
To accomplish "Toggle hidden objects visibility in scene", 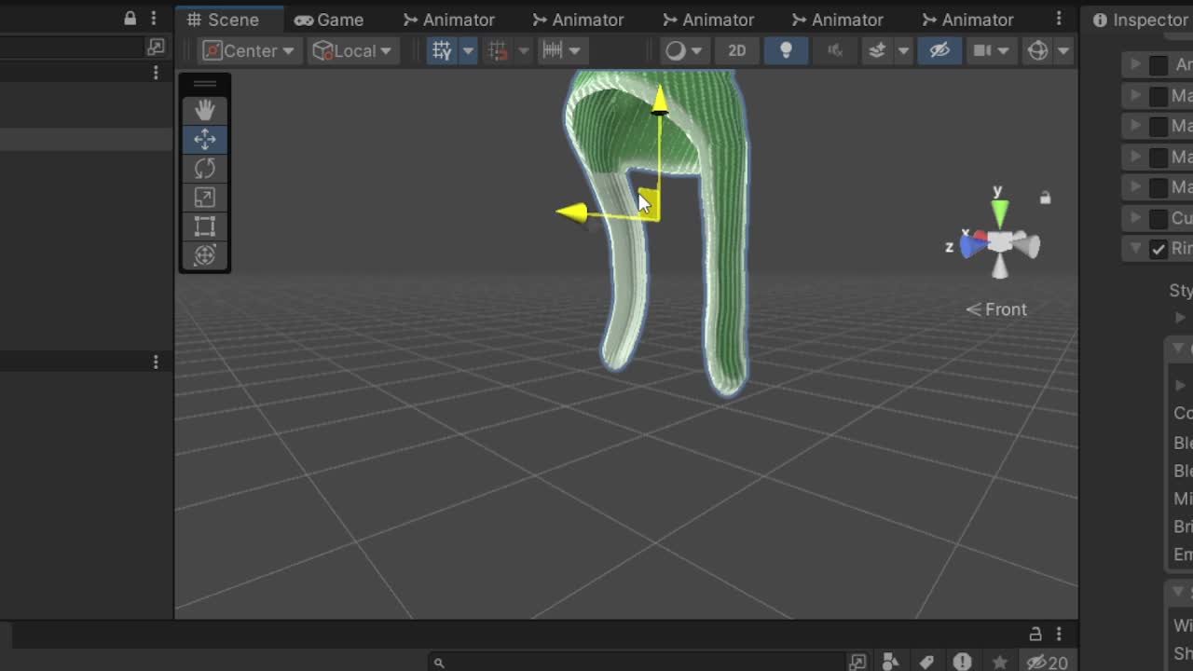I will [x=939, y=50].
